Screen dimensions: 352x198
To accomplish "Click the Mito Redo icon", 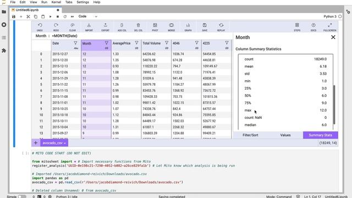I will (x=56, y=25).
